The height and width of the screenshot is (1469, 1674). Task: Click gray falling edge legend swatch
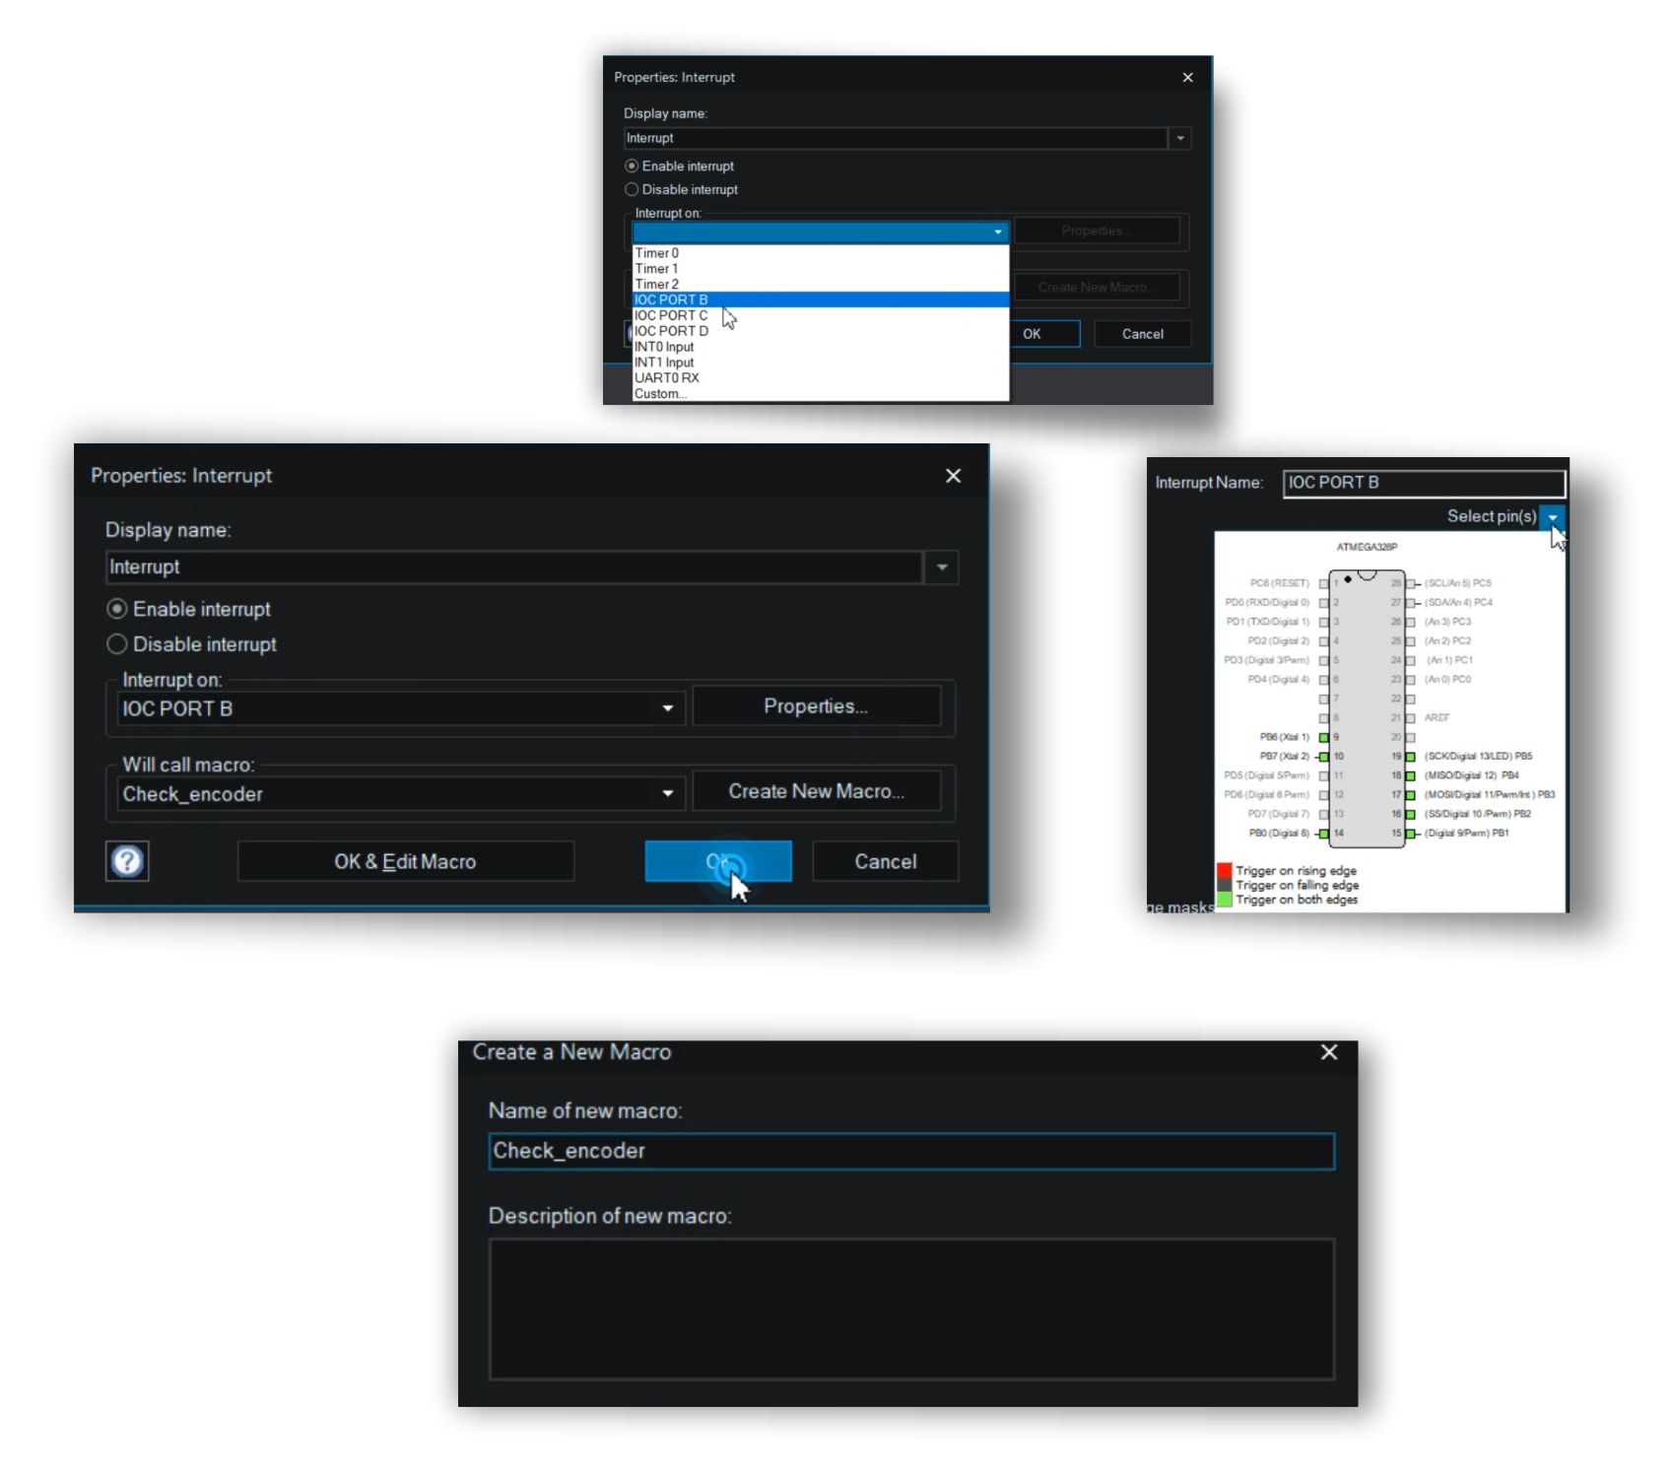1225,885
